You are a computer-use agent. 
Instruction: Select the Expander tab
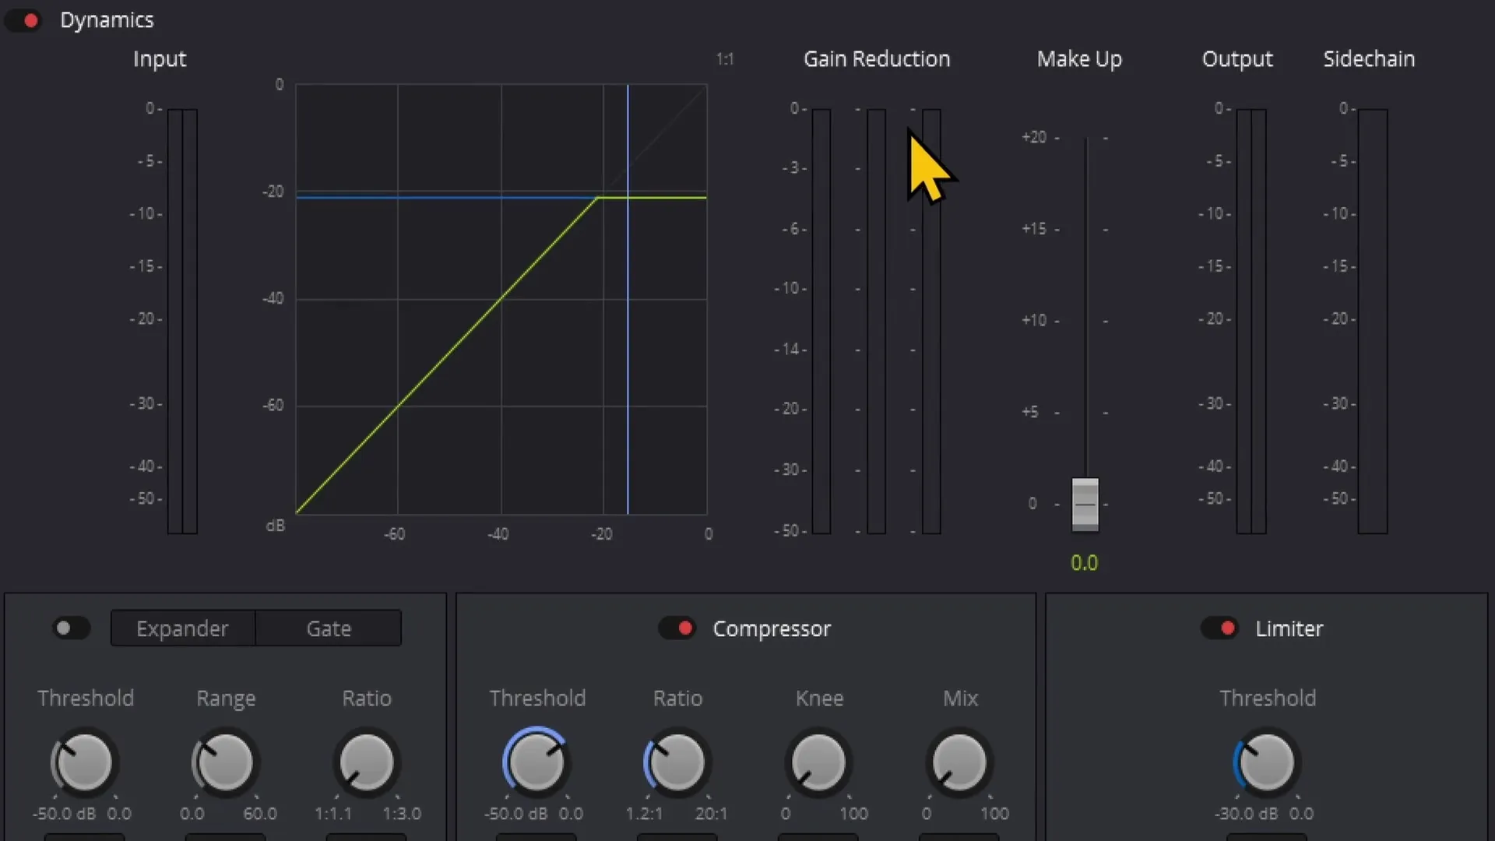[181, 628]
